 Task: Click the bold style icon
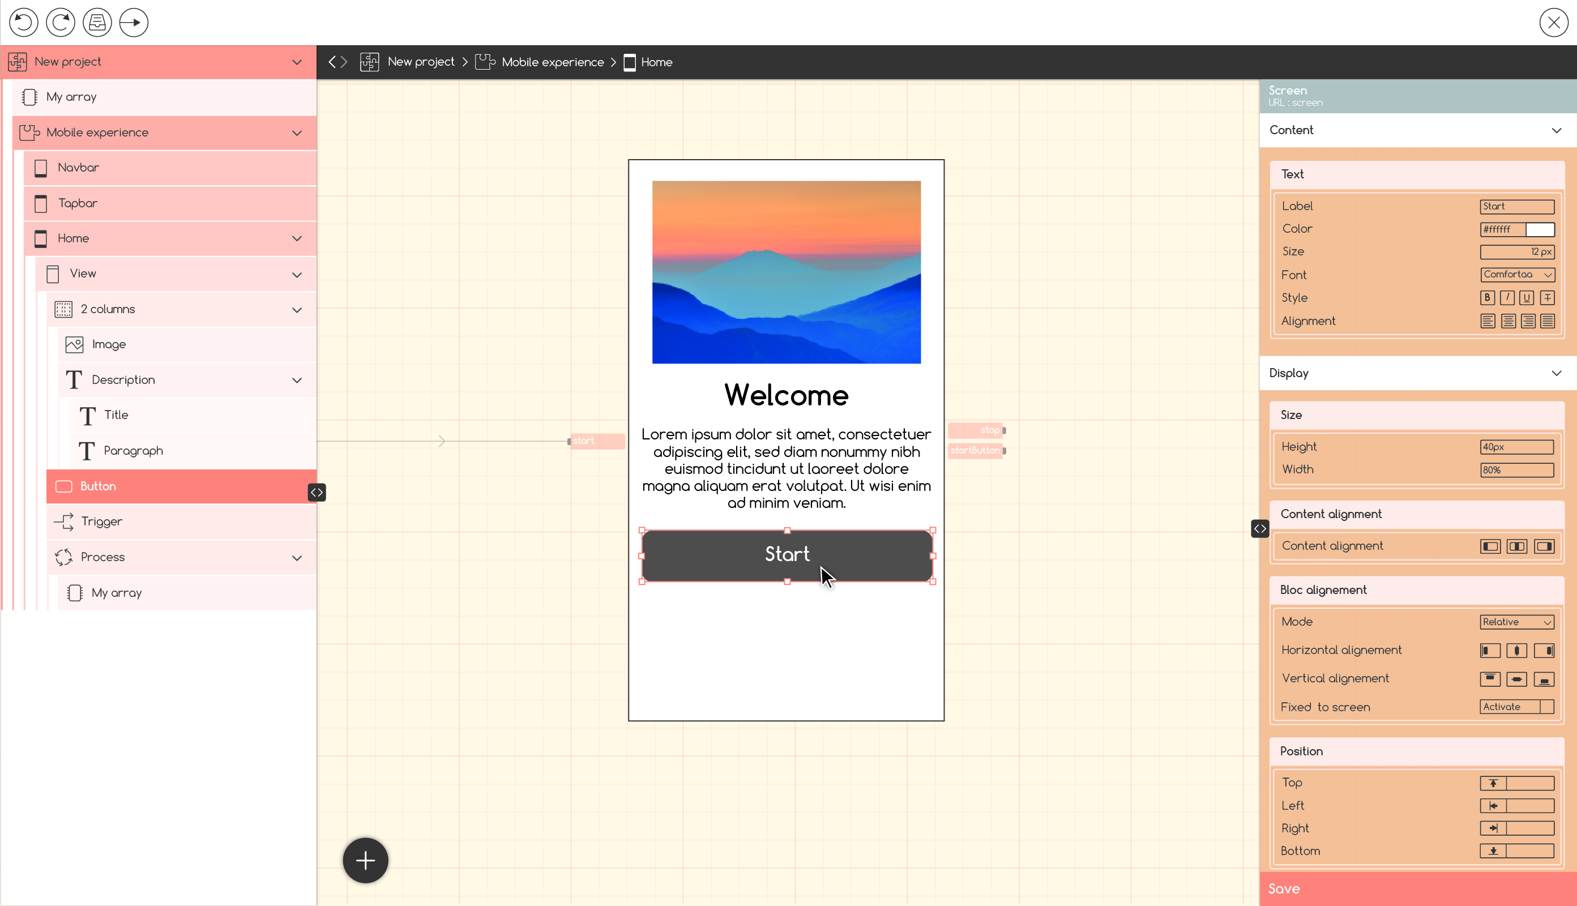[x=1487, y=297]
